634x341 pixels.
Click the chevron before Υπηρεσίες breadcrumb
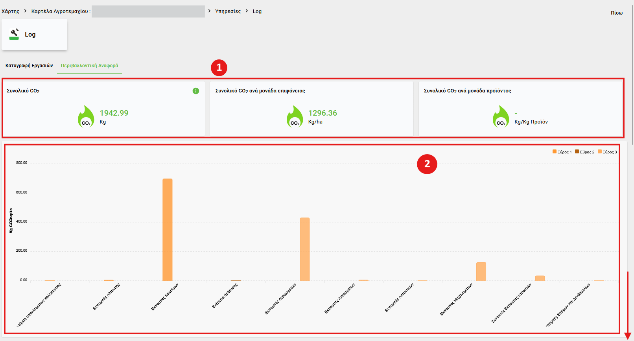pyautogui.click(x=209, y=11)
